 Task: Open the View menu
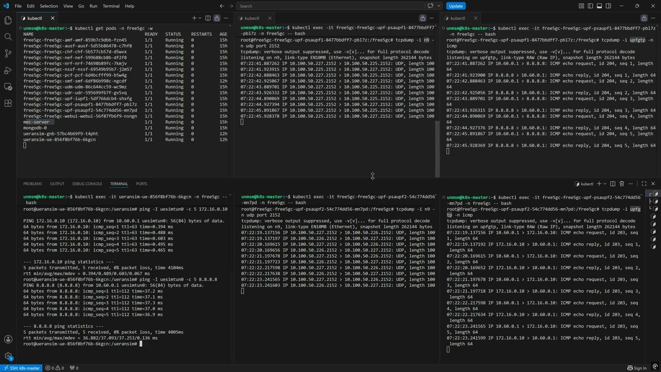(68, 6)
